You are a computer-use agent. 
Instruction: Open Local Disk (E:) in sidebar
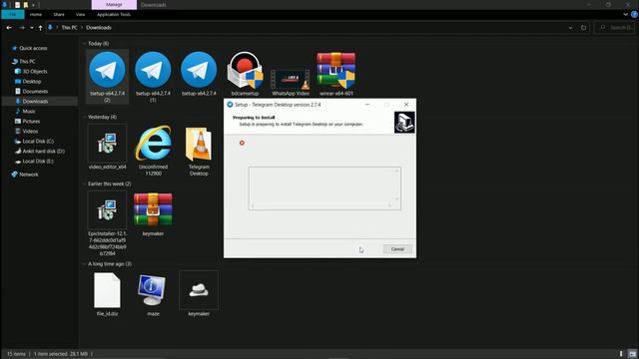coord(34,162)
